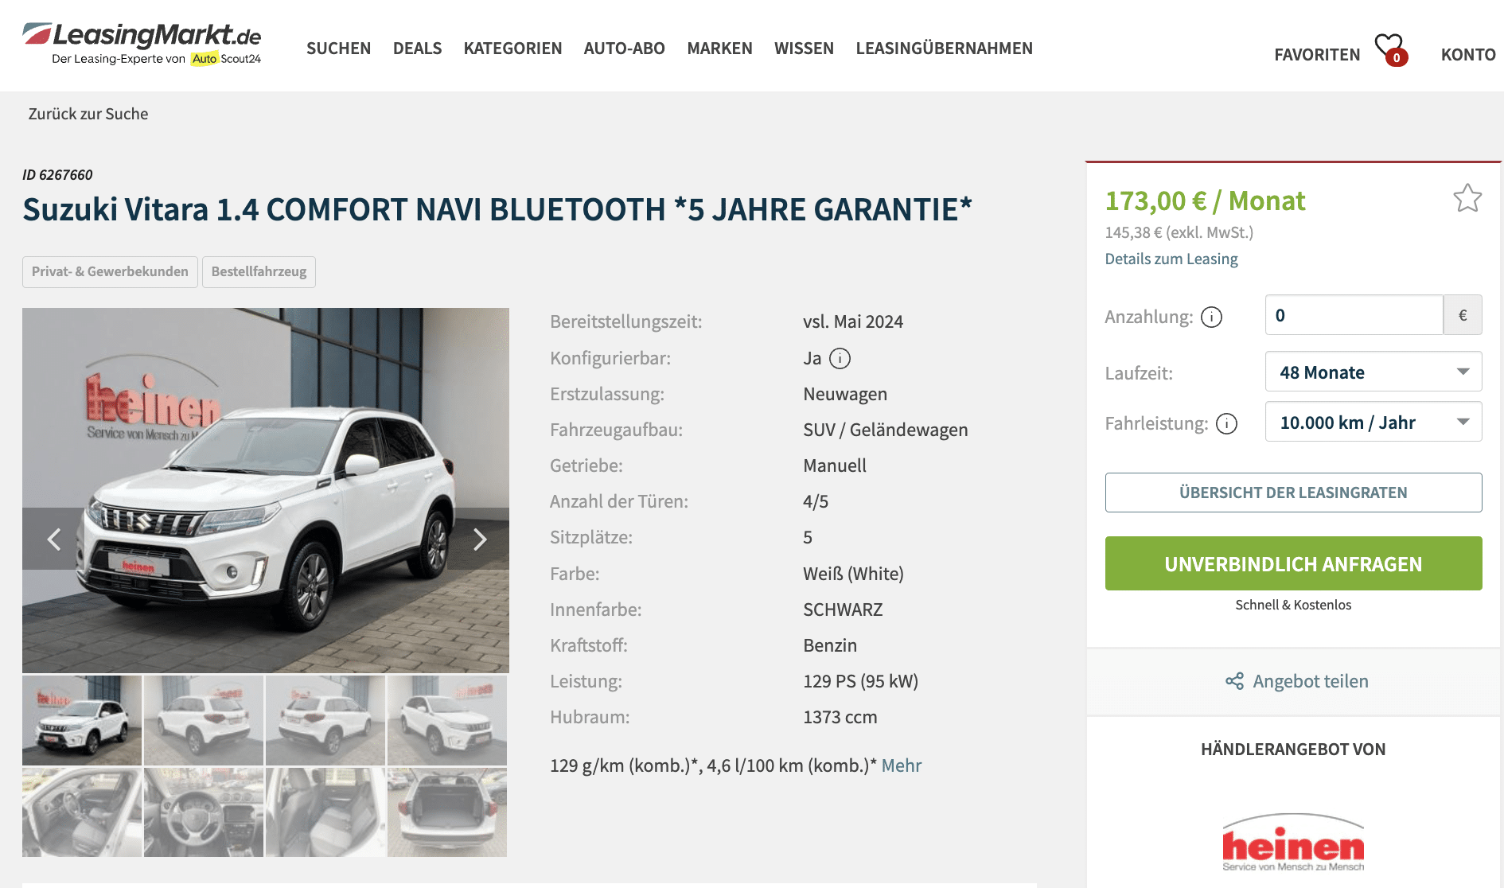The width and height of the screenshot is (1504, 888).
Task: Select the front seats interior thumbnail
Action: [x=82, y=812]
